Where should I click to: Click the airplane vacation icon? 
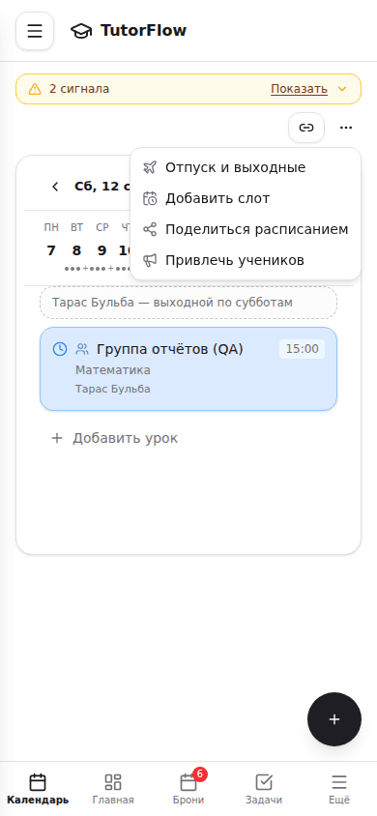pos(150,167)
